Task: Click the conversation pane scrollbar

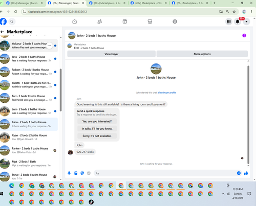Action: (x=248, y=115)
